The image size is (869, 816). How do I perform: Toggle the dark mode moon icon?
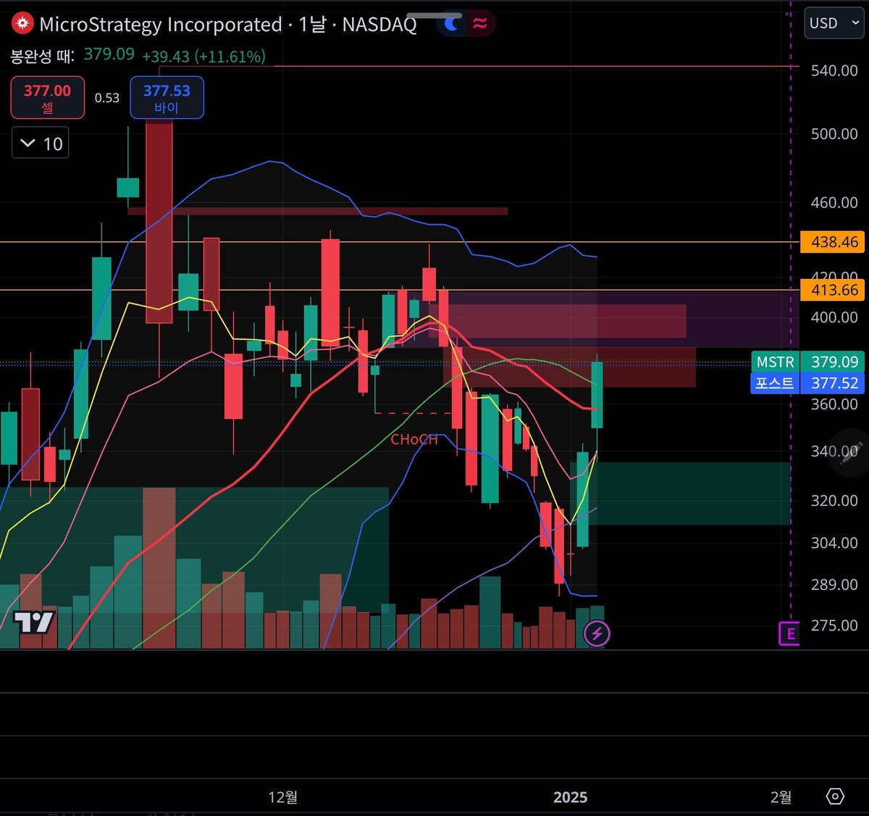pos(452,24)
